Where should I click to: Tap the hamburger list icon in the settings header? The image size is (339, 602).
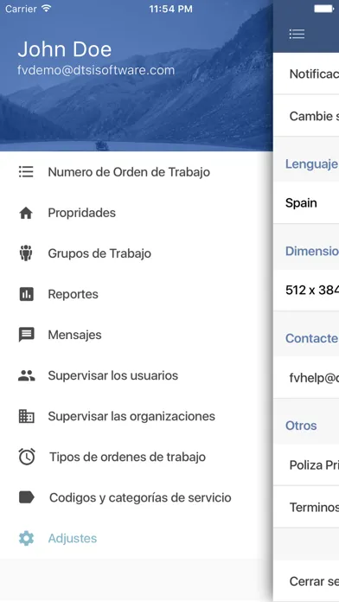[297, 34]
